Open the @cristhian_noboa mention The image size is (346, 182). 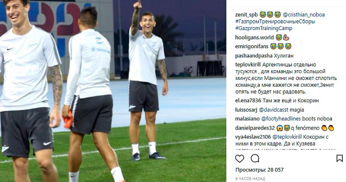click(304, 15)
